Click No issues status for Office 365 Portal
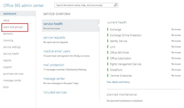Viewport: 184px width, 108px height. coord(176,52)
